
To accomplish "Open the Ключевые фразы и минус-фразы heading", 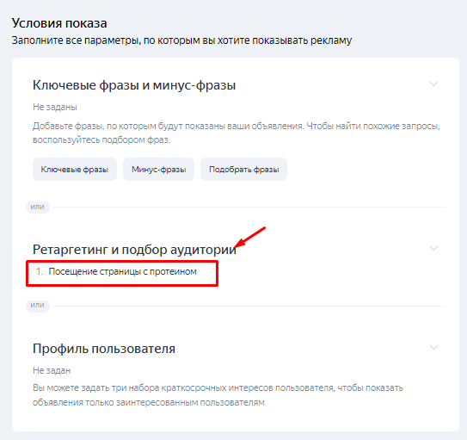I will coord(134,85).
